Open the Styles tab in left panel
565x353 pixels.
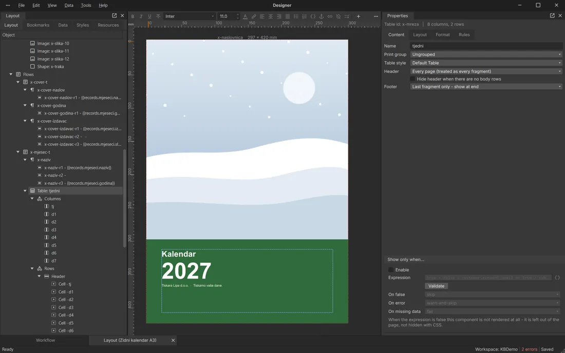tap(83, 25)
